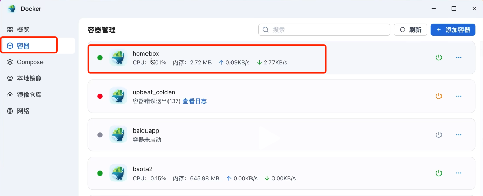The width and height of the screenshot is (483, 196).
Task: Click the 镜像仓库 house icon
Action: point(10,95)
